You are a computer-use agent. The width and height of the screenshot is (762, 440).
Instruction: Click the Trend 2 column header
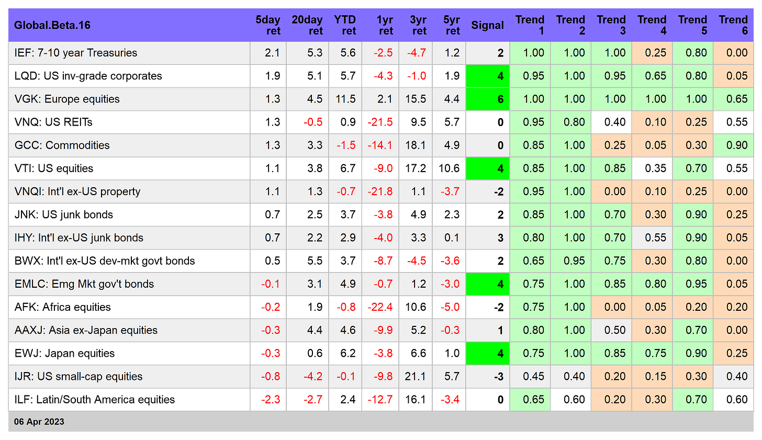click(570, 25)
